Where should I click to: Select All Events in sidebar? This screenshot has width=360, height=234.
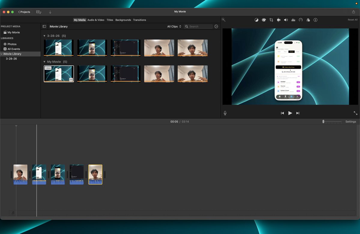tap(14, 49)
